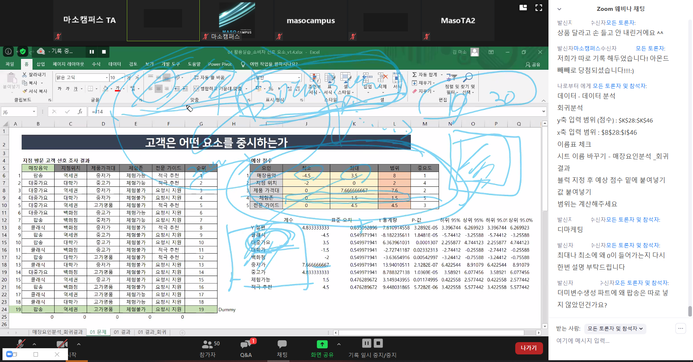Open the 데이터 ribbon tab
Viewport: 693px width, 362px height.
coord(115,64)
